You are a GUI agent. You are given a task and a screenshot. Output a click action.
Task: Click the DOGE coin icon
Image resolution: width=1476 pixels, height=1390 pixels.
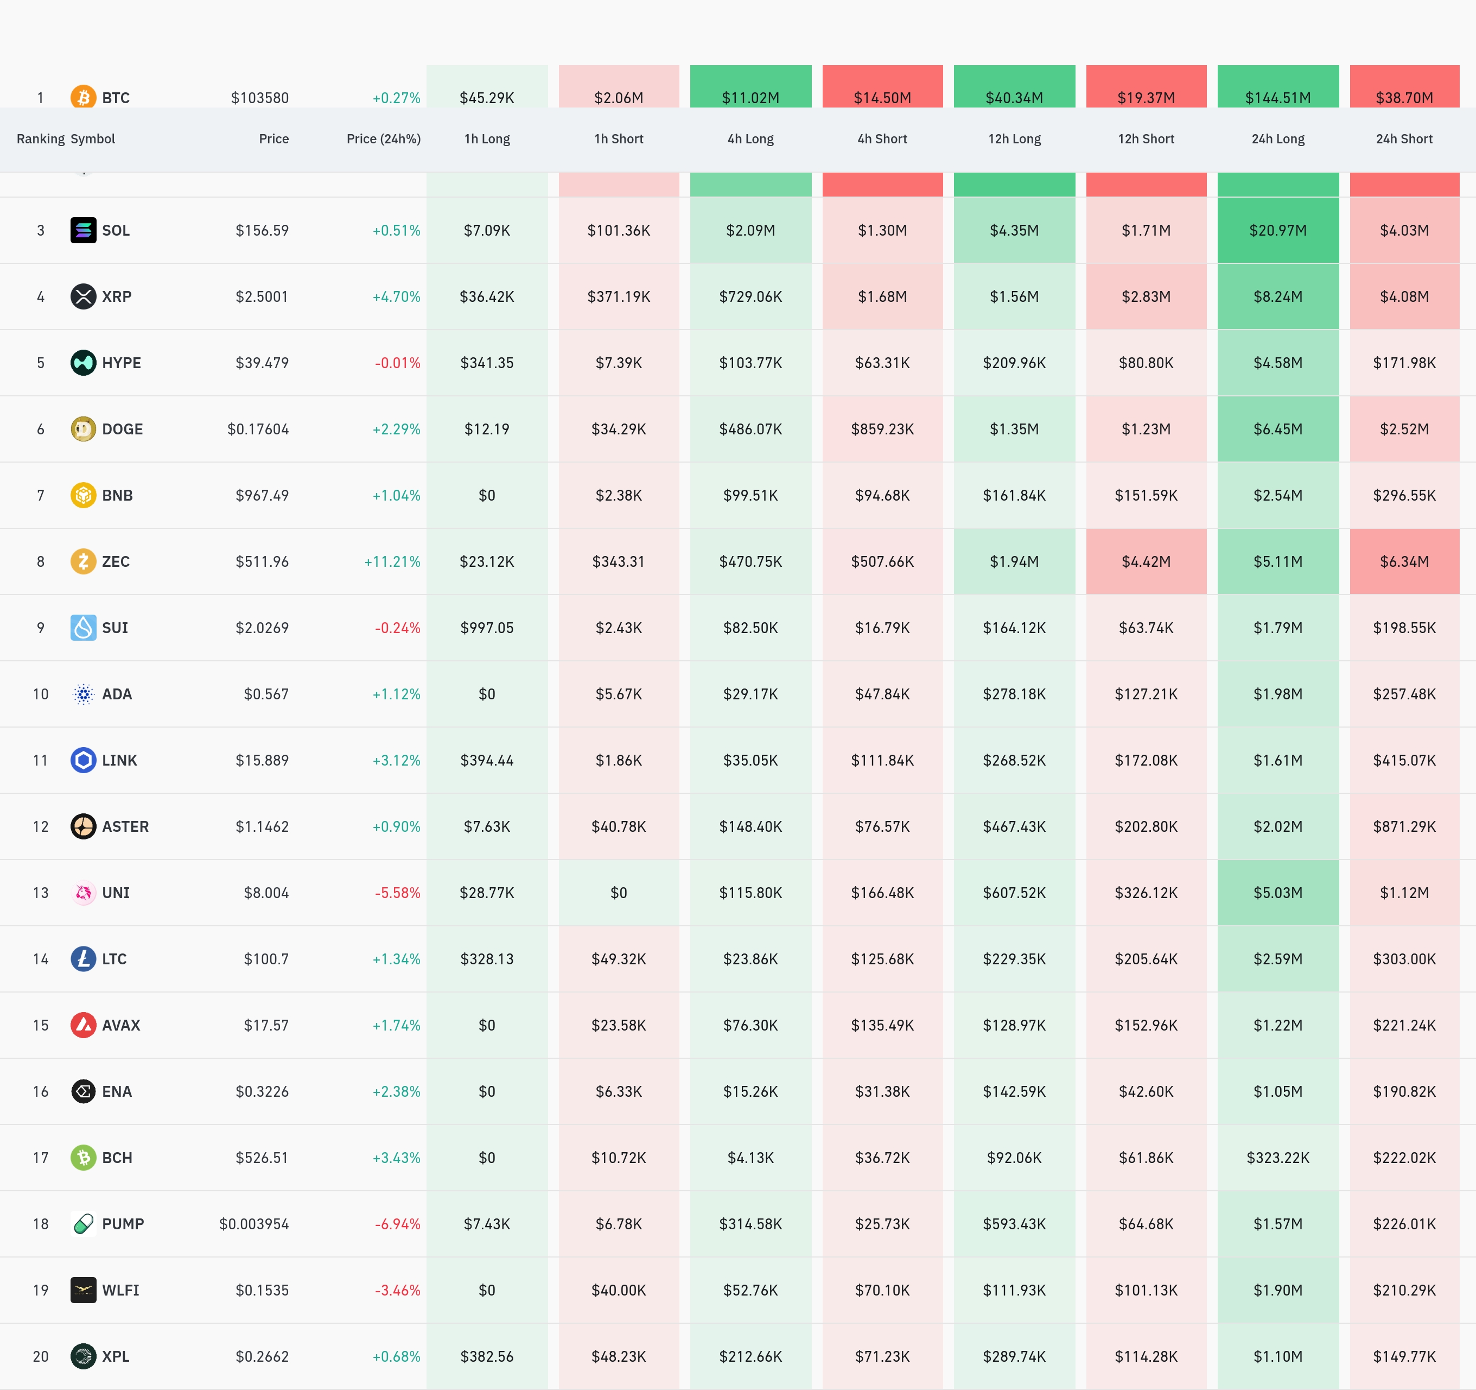click(x=83, y=428)
